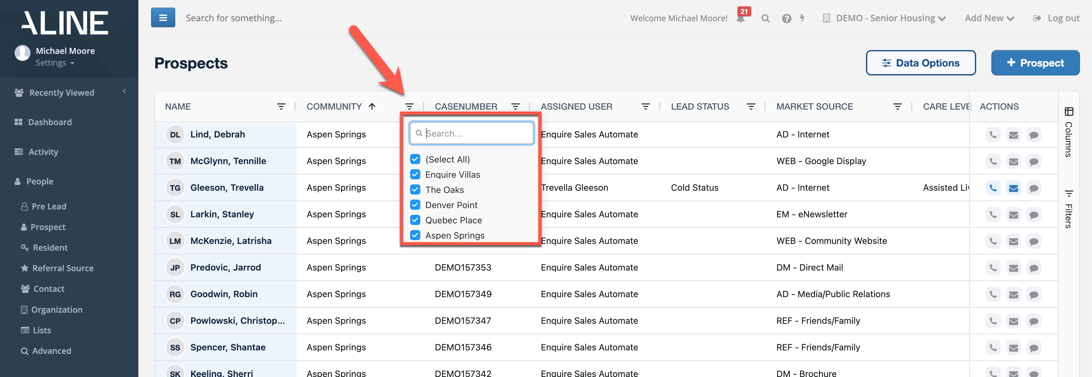
Task: Click the blue hamburger menu button
Action: (x=163, y=18)
